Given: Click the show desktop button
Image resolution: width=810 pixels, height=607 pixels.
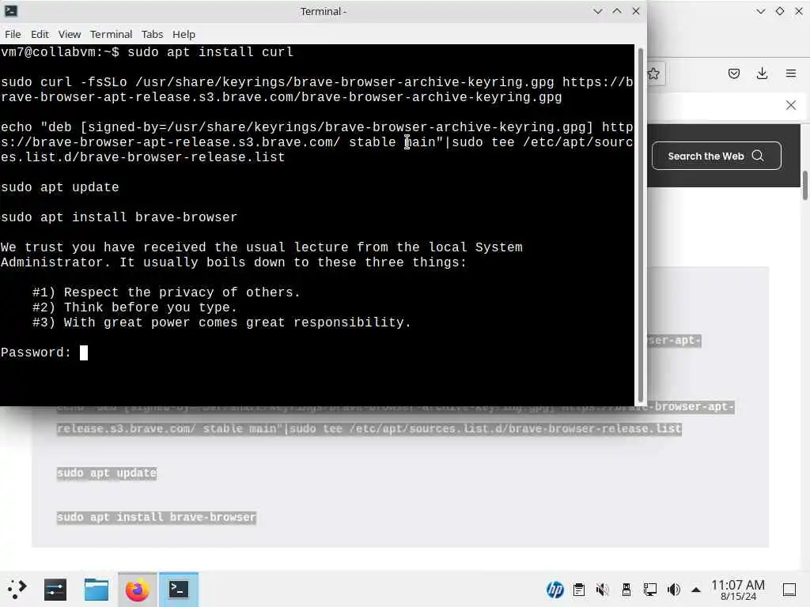Looking at the screenshot, I should tap(789, 590).
